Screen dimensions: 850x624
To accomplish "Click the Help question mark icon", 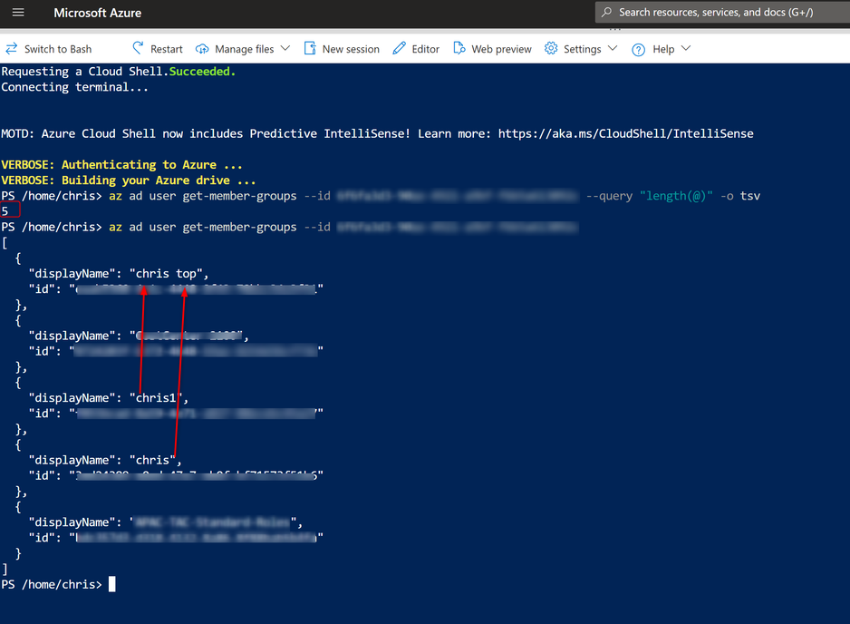I will pyautogui.click(x=639, y=49).
